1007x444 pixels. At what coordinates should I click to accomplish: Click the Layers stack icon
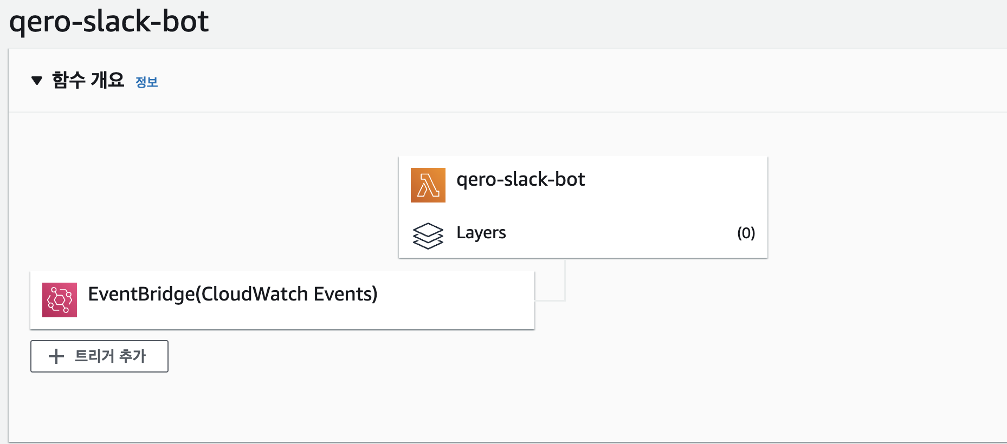(x=428, y=236)
